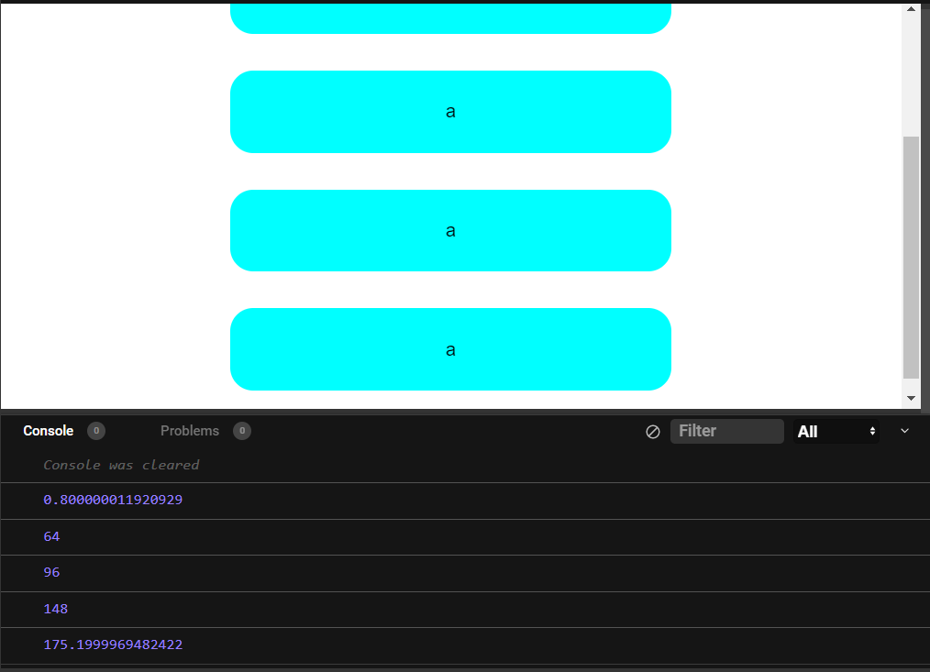Open the Problems tab
The width and height of the screenshot is (930, 672).
190,431
